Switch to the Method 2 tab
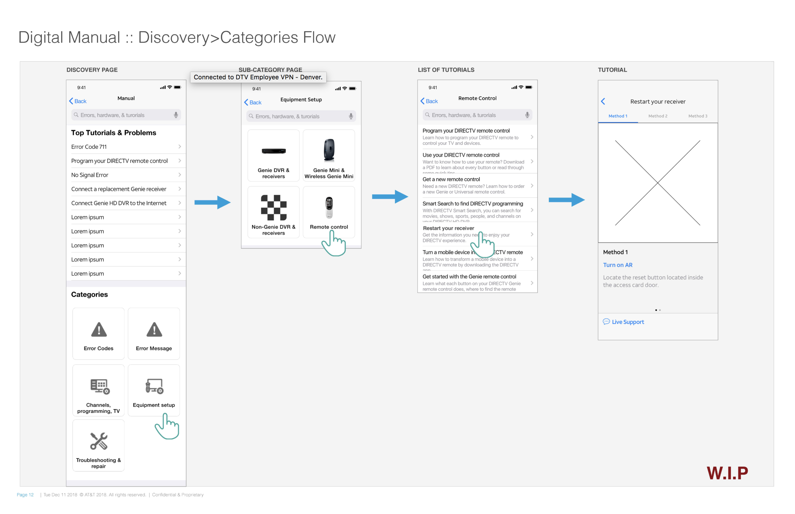Image resolution: width=795 pixels, height=514 pixels. pyautogui.click(x=658, y=116)
